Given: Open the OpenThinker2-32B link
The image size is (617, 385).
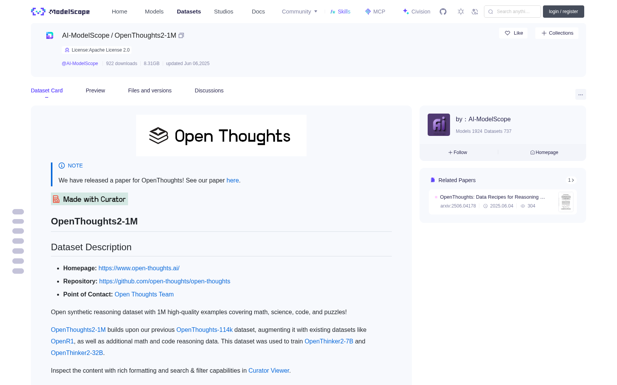Looking at the screenshot, I should tap(77, 353).
